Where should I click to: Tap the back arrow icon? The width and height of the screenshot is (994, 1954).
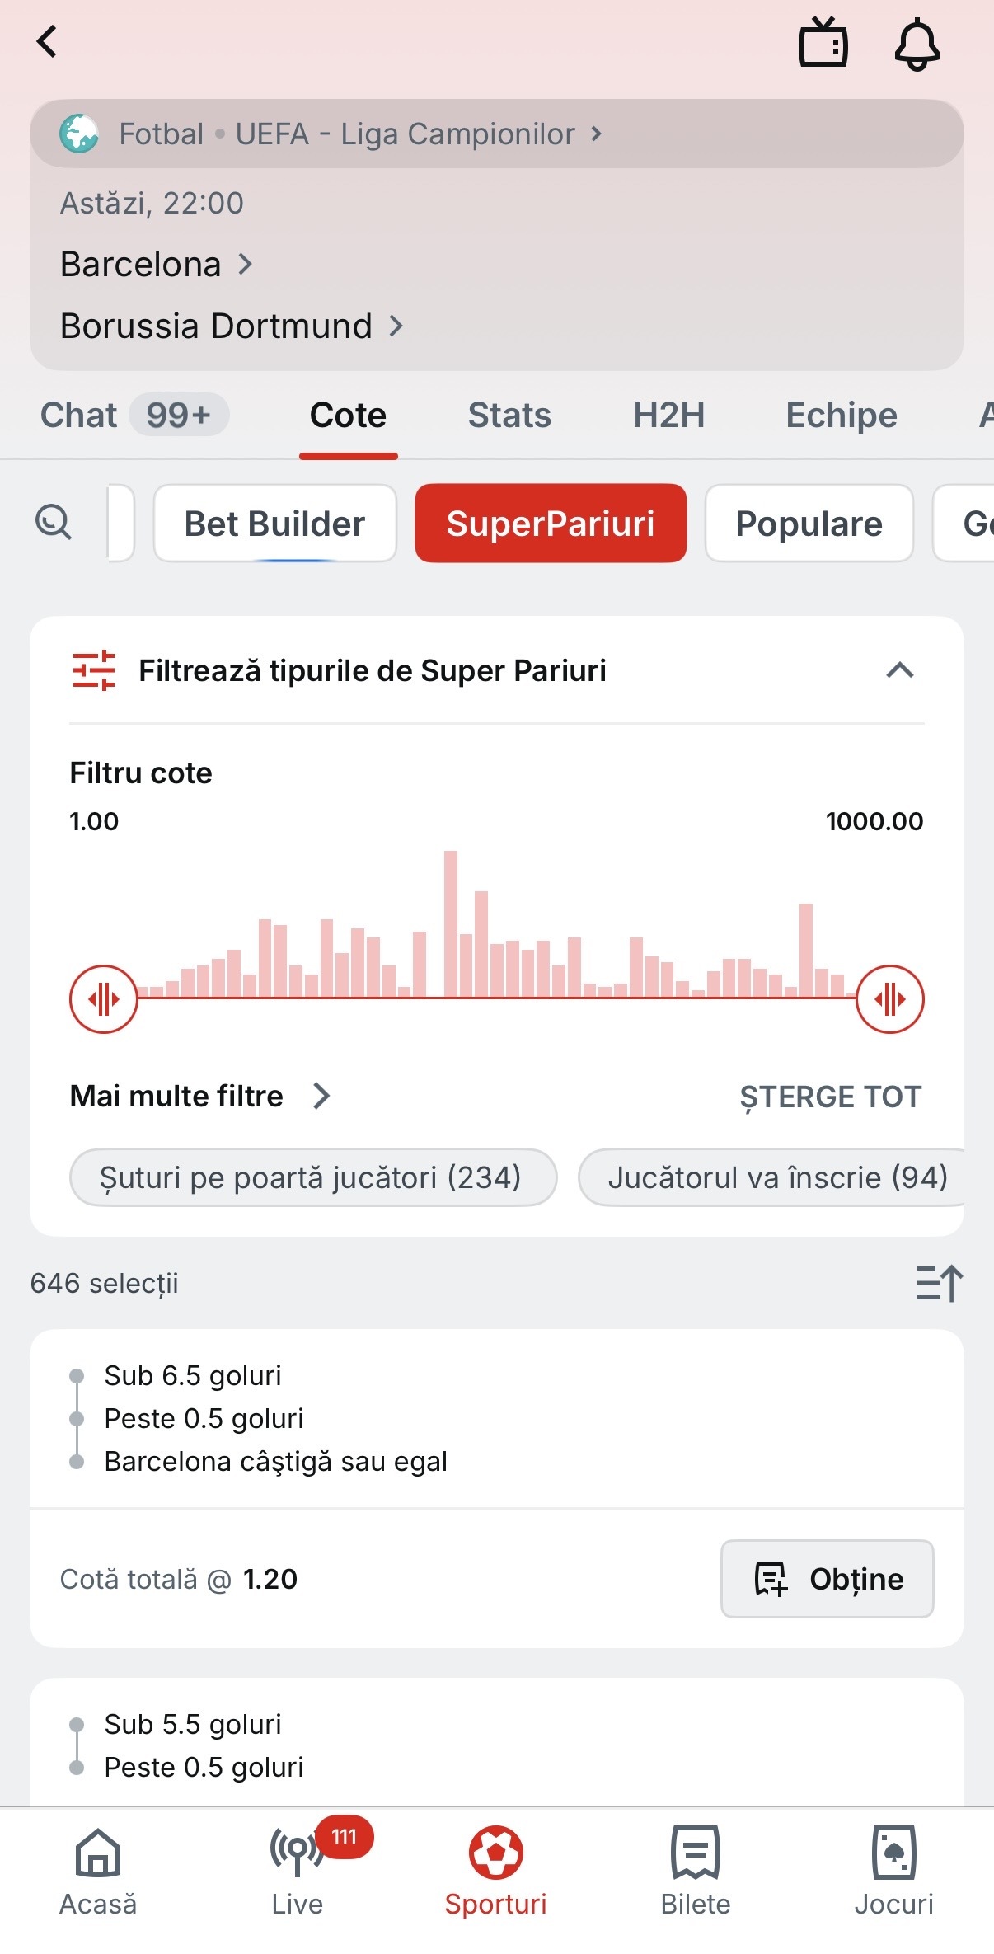point(47,41)
